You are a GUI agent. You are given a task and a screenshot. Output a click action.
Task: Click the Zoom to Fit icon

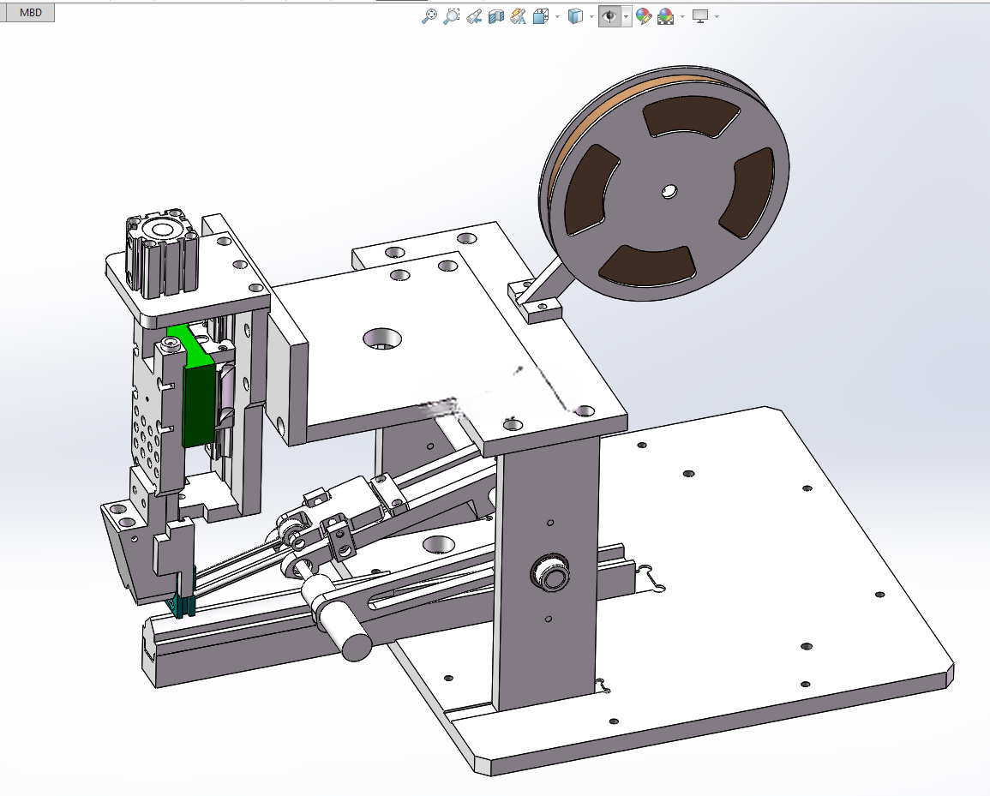(x=429, y=16)
